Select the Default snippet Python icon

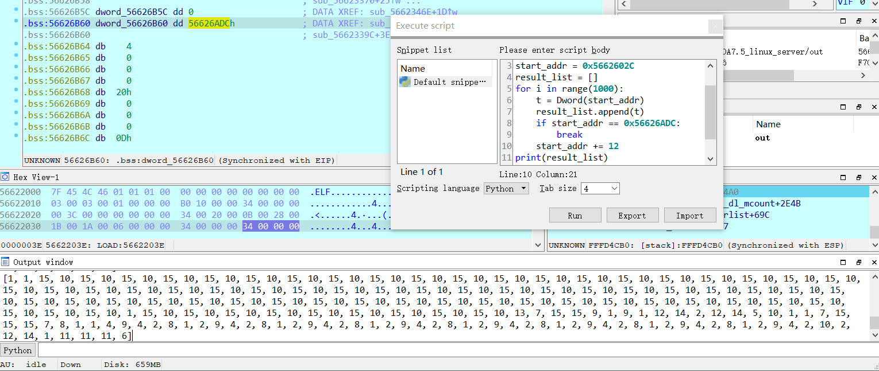pyautogui.click(x=406, y=82)
